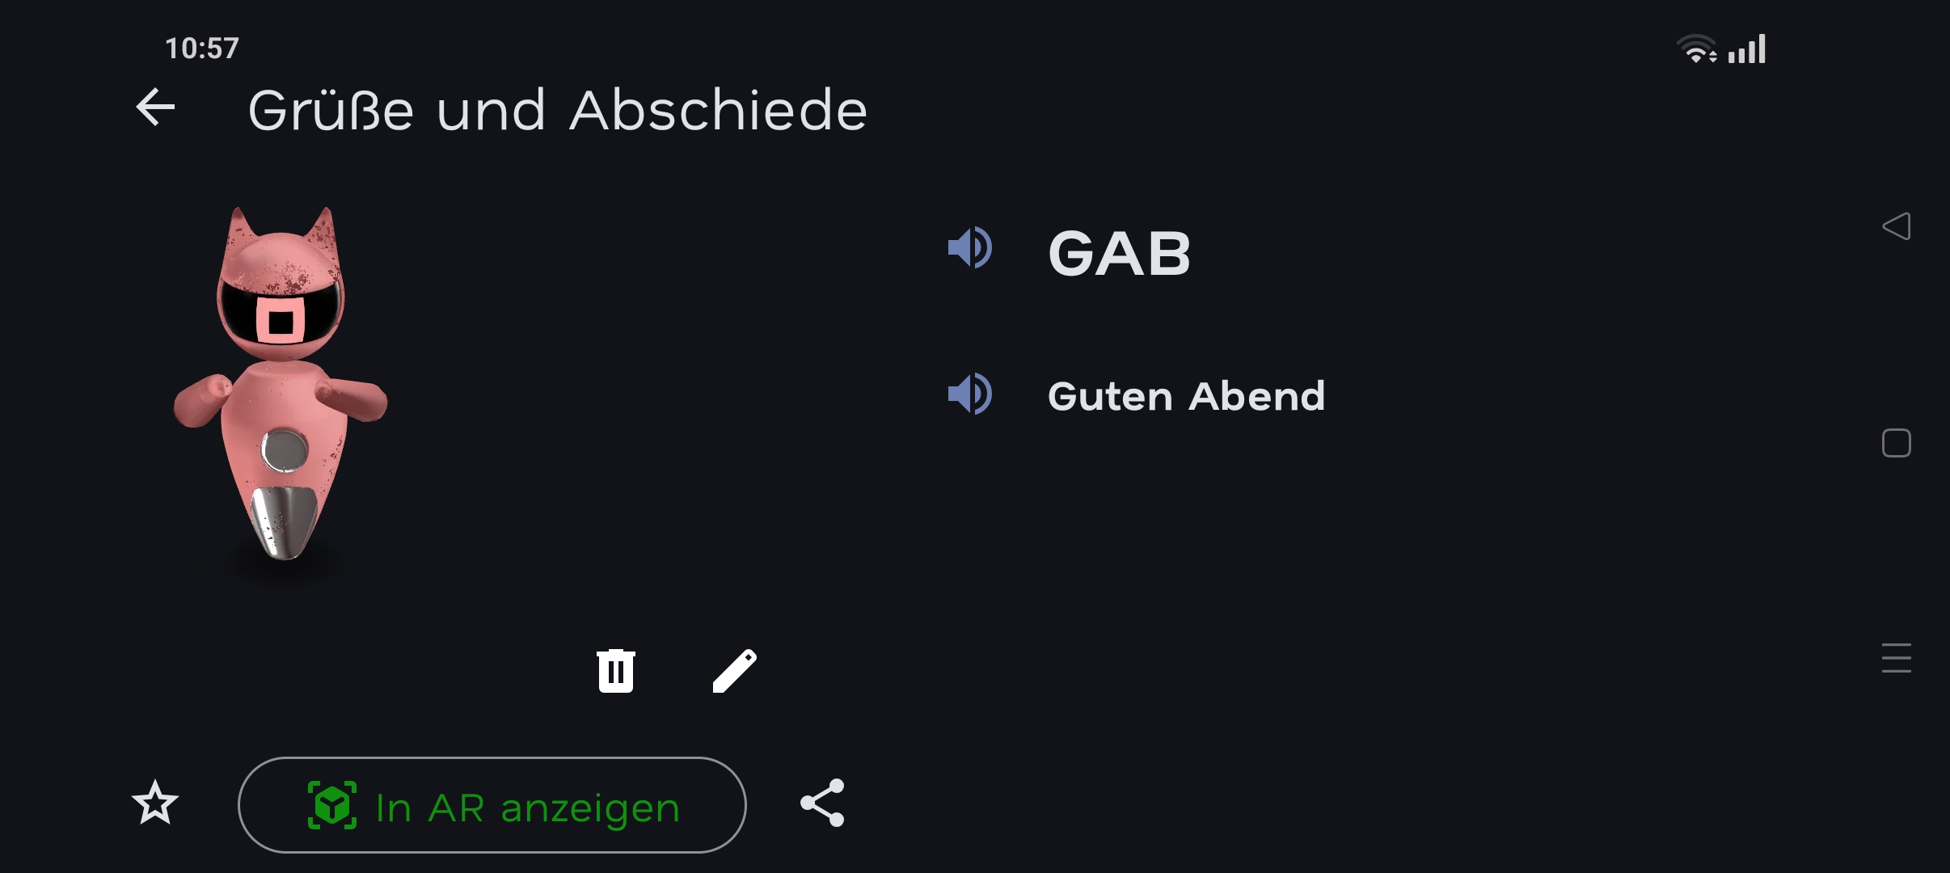
Task: Toggle the favorite star
Action: tap(154, 803)
